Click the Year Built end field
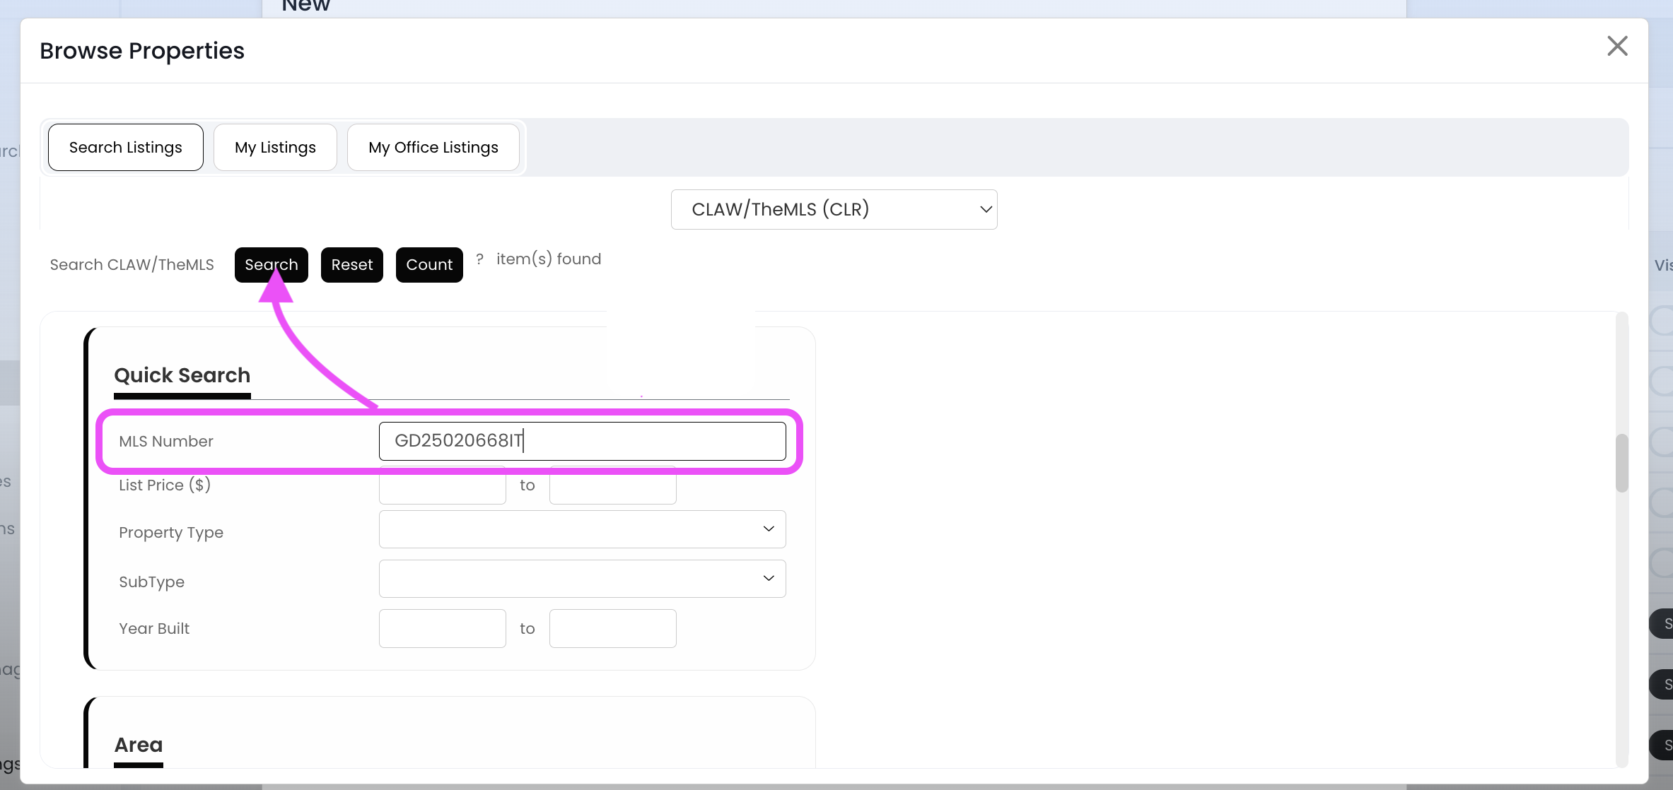1673x790 pixels. pyautogui.click(x=612, y=628)
